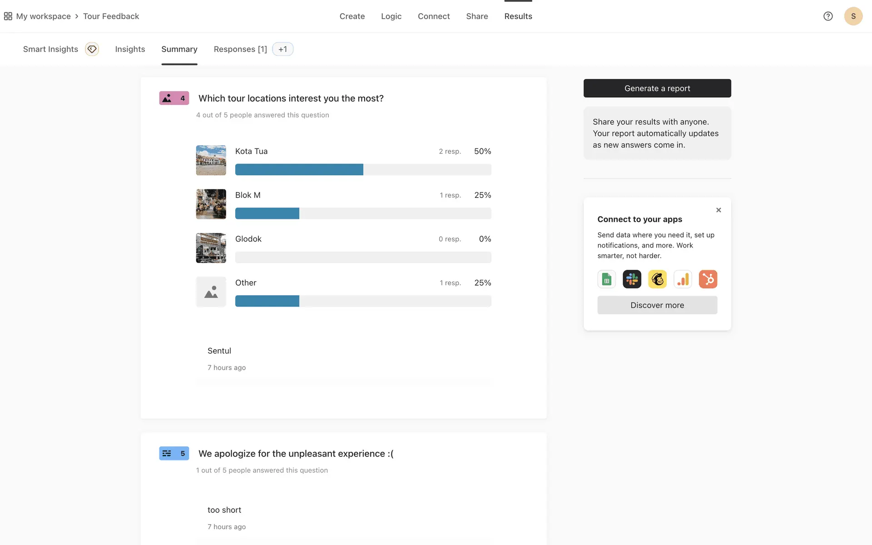
Task: Click the Generate a report button
Action: tap(657, 88)
